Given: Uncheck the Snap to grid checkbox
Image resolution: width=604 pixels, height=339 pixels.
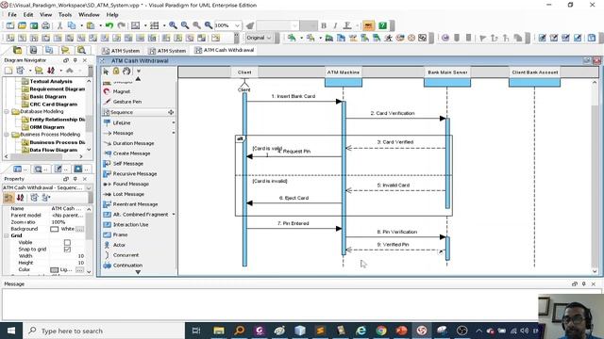Looking at the screenshot, I should [x=67, y=250].
